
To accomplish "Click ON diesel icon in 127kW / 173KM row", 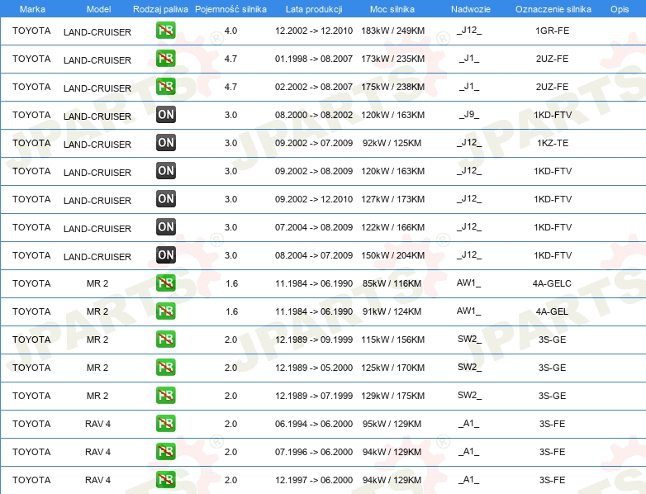I will click(165, 198).
